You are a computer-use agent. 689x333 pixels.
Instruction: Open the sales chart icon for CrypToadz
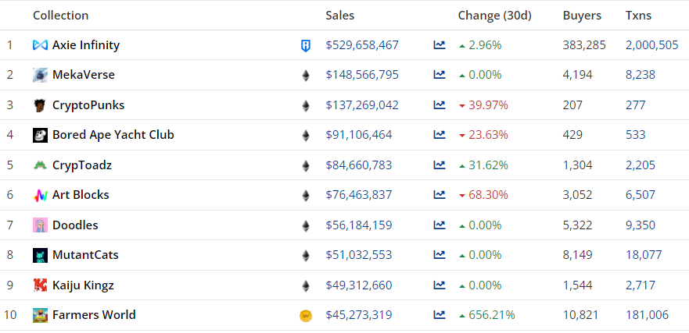(x=440, y=165)
